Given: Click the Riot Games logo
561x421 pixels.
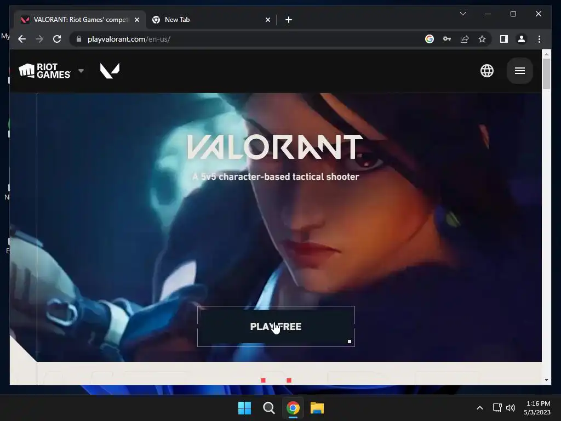Looking at the screenshot, I should click(x=44, y=71).
